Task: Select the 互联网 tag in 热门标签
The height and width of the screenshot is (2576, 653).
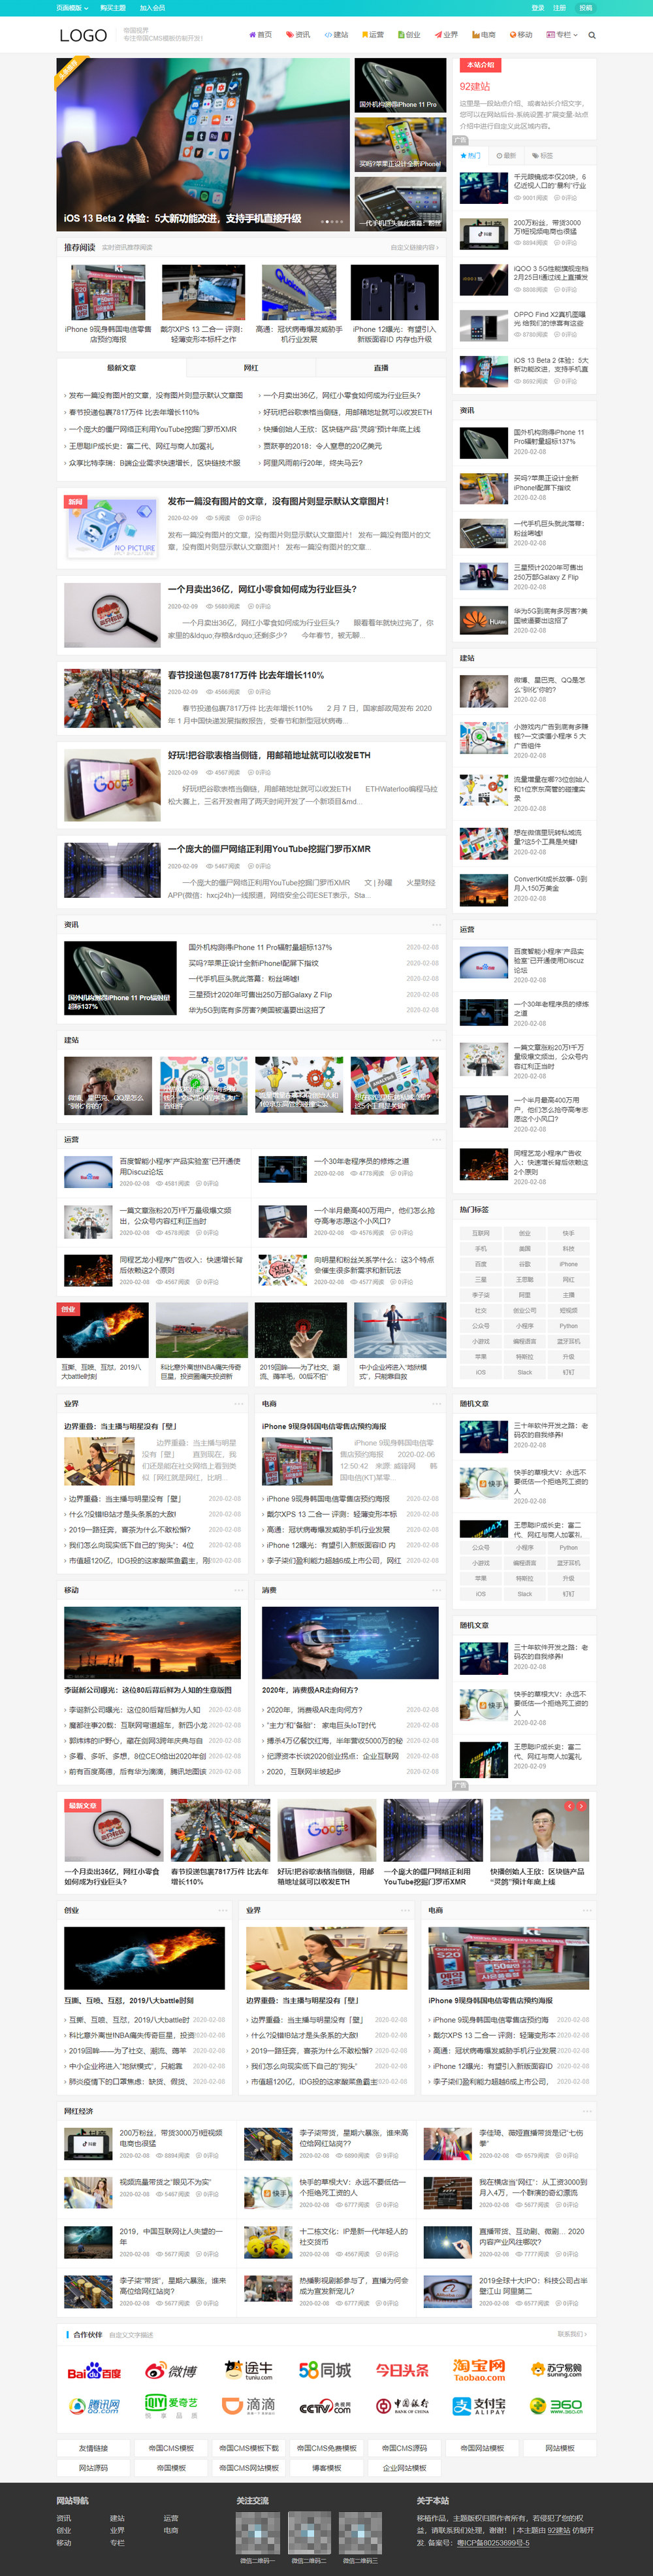Action: [x=481, y=1233]
